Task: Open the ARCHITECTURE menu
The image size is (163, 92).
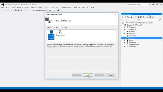Action: click(66, 7)
